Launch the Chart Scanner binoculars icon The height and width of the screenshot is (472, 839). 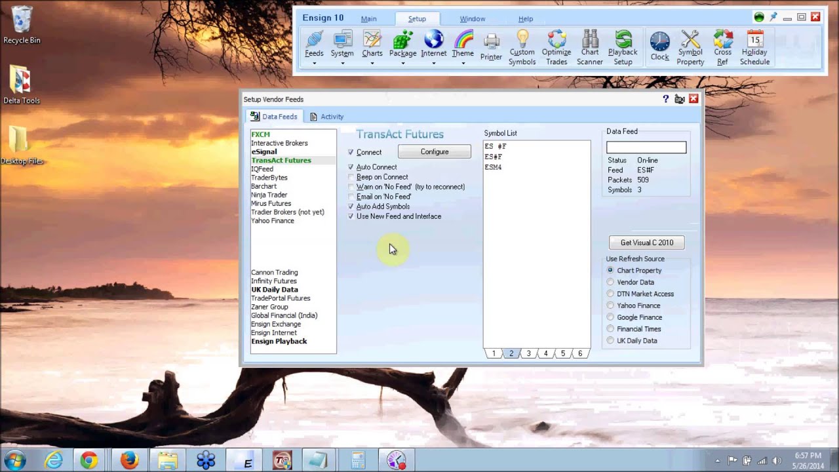pyautogui.click(x=590, y=38)
